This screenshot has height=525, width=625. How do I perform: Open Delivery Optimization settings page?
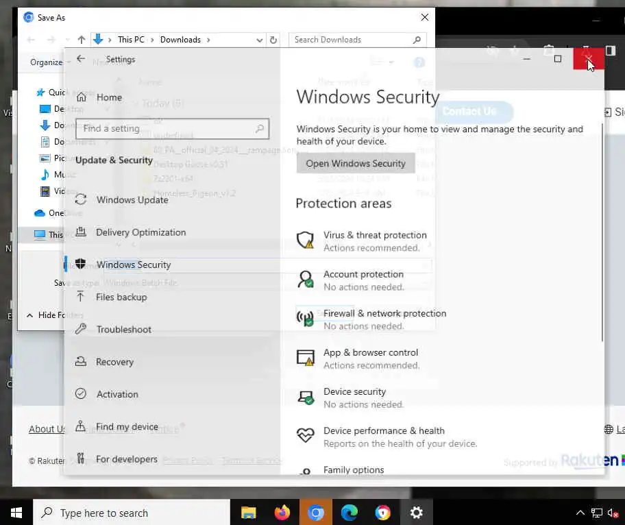140,232
